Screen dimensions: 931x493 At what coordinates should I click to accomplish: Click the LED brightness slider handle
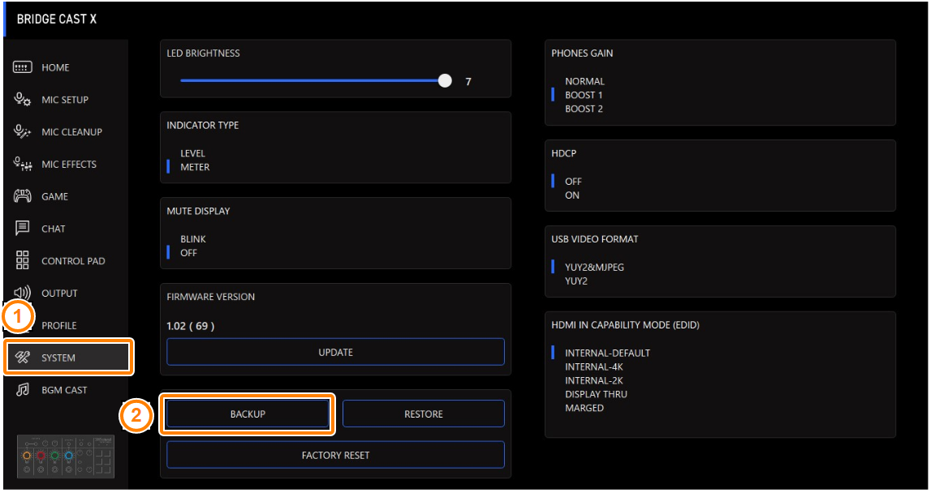pos(445,81)
